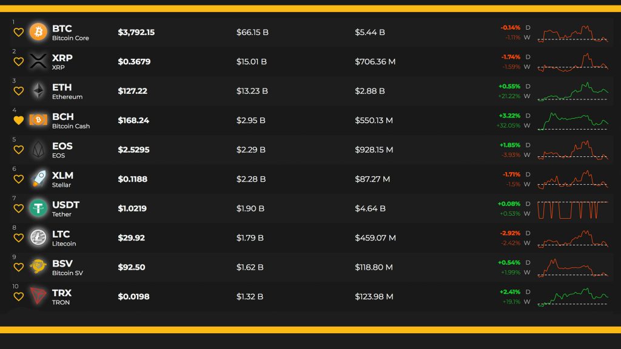This screenshot has width=621, height=349.
Task: Select the Ethereum diamond icon
Action: pos(38,91)
